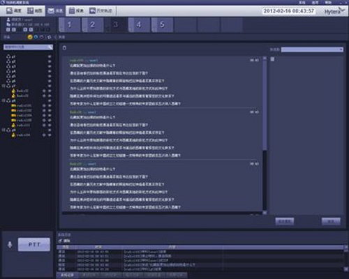349x279 pixels.
Task: Select the envelope Message tab
Action: point(55,10)
